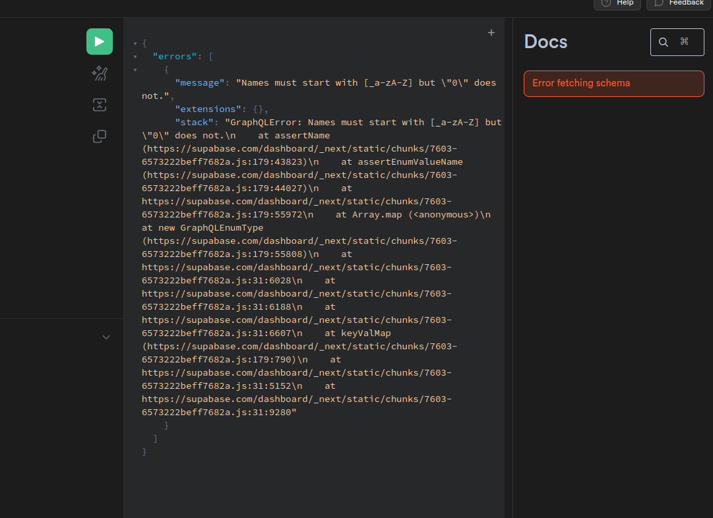Run the GraphQL query with the play button
713x518 pixels.
click(x=100, y=42)
